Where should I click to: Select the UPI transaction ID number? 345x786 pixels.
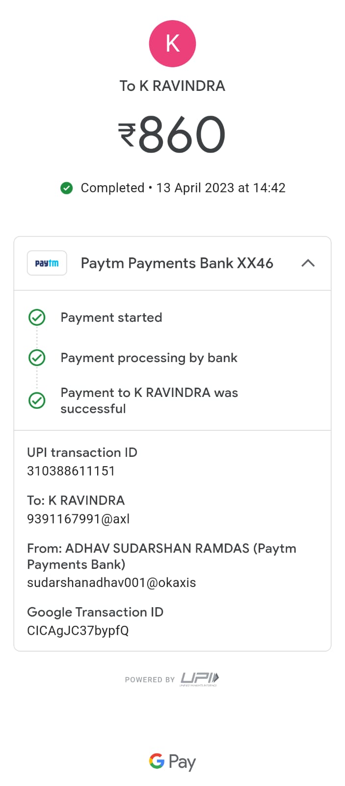(x=71, y=471)
